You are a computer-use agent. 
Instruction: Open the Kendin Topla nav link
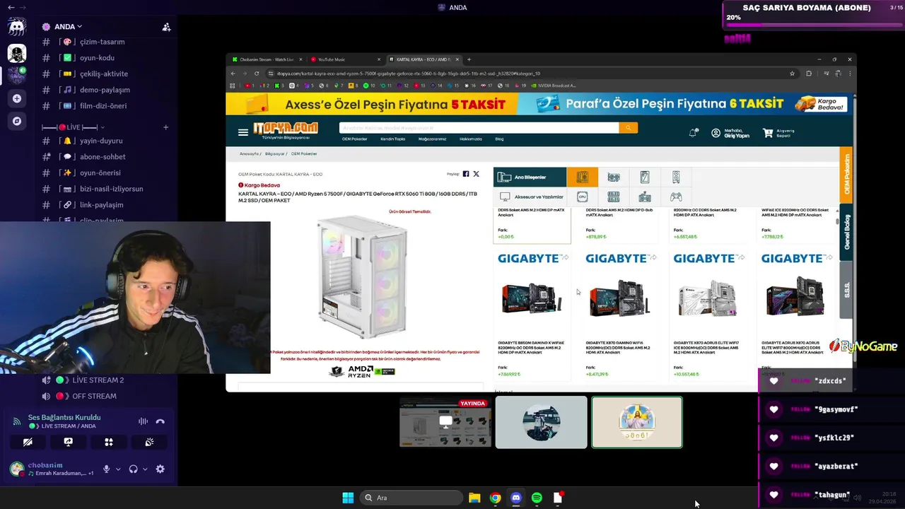pos(393,139)
